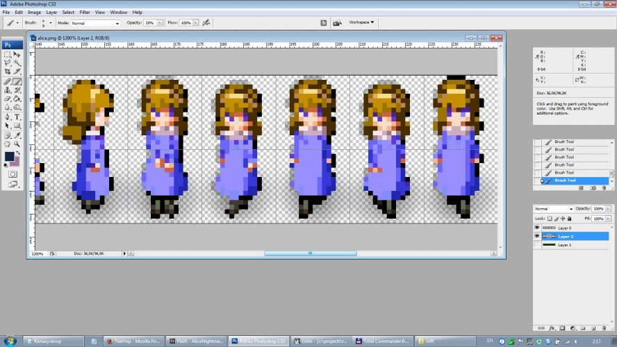The height and width of the screenshot is (347, 617).
Task: Change the screen mode
Action: [13, 183]
